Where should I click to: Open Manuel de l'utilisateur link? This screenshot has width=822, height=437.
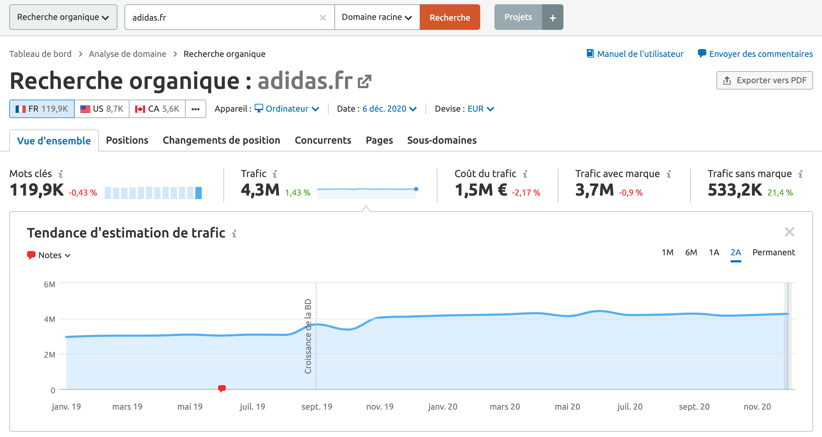(640, 54)
